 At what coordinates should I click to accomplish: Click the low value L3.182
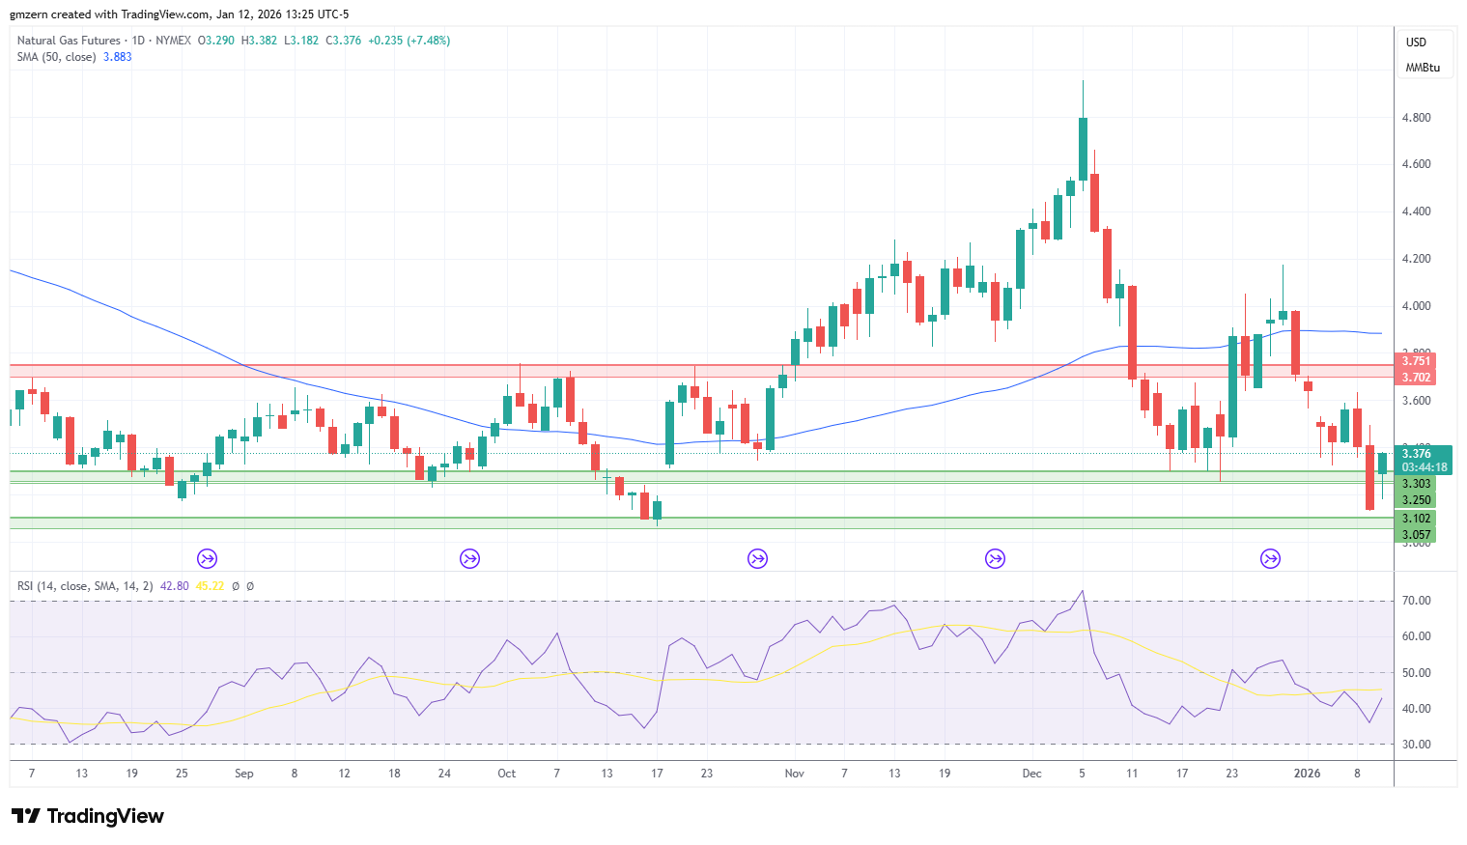[301, 41]
